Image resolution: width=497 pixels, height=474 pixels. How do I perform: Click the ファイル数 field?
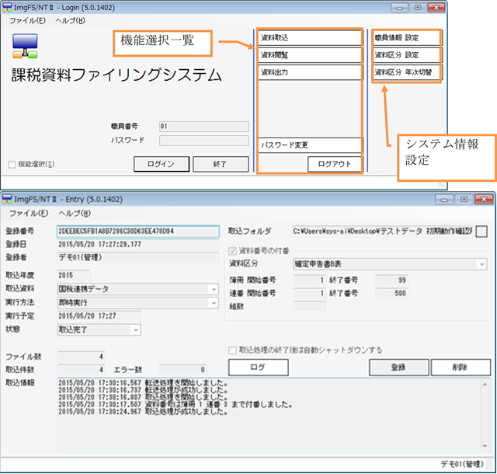(81, 357)
